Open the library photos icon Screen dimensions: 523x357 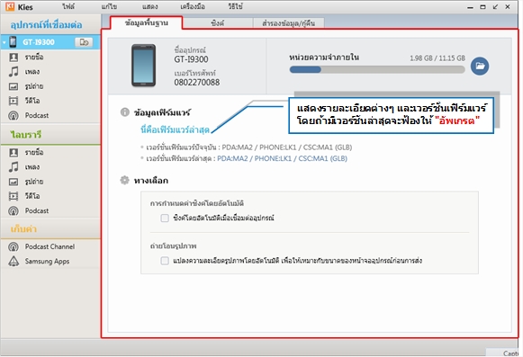14,182
